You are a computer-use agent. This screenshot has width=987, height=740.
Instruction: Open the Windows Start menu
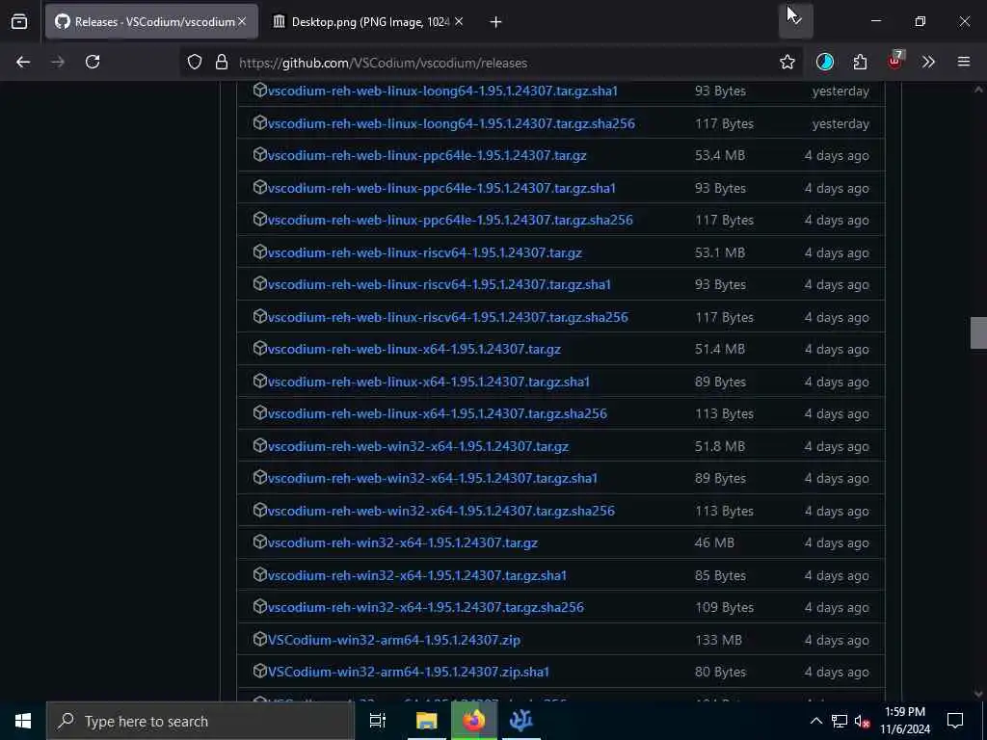(23, 721)
